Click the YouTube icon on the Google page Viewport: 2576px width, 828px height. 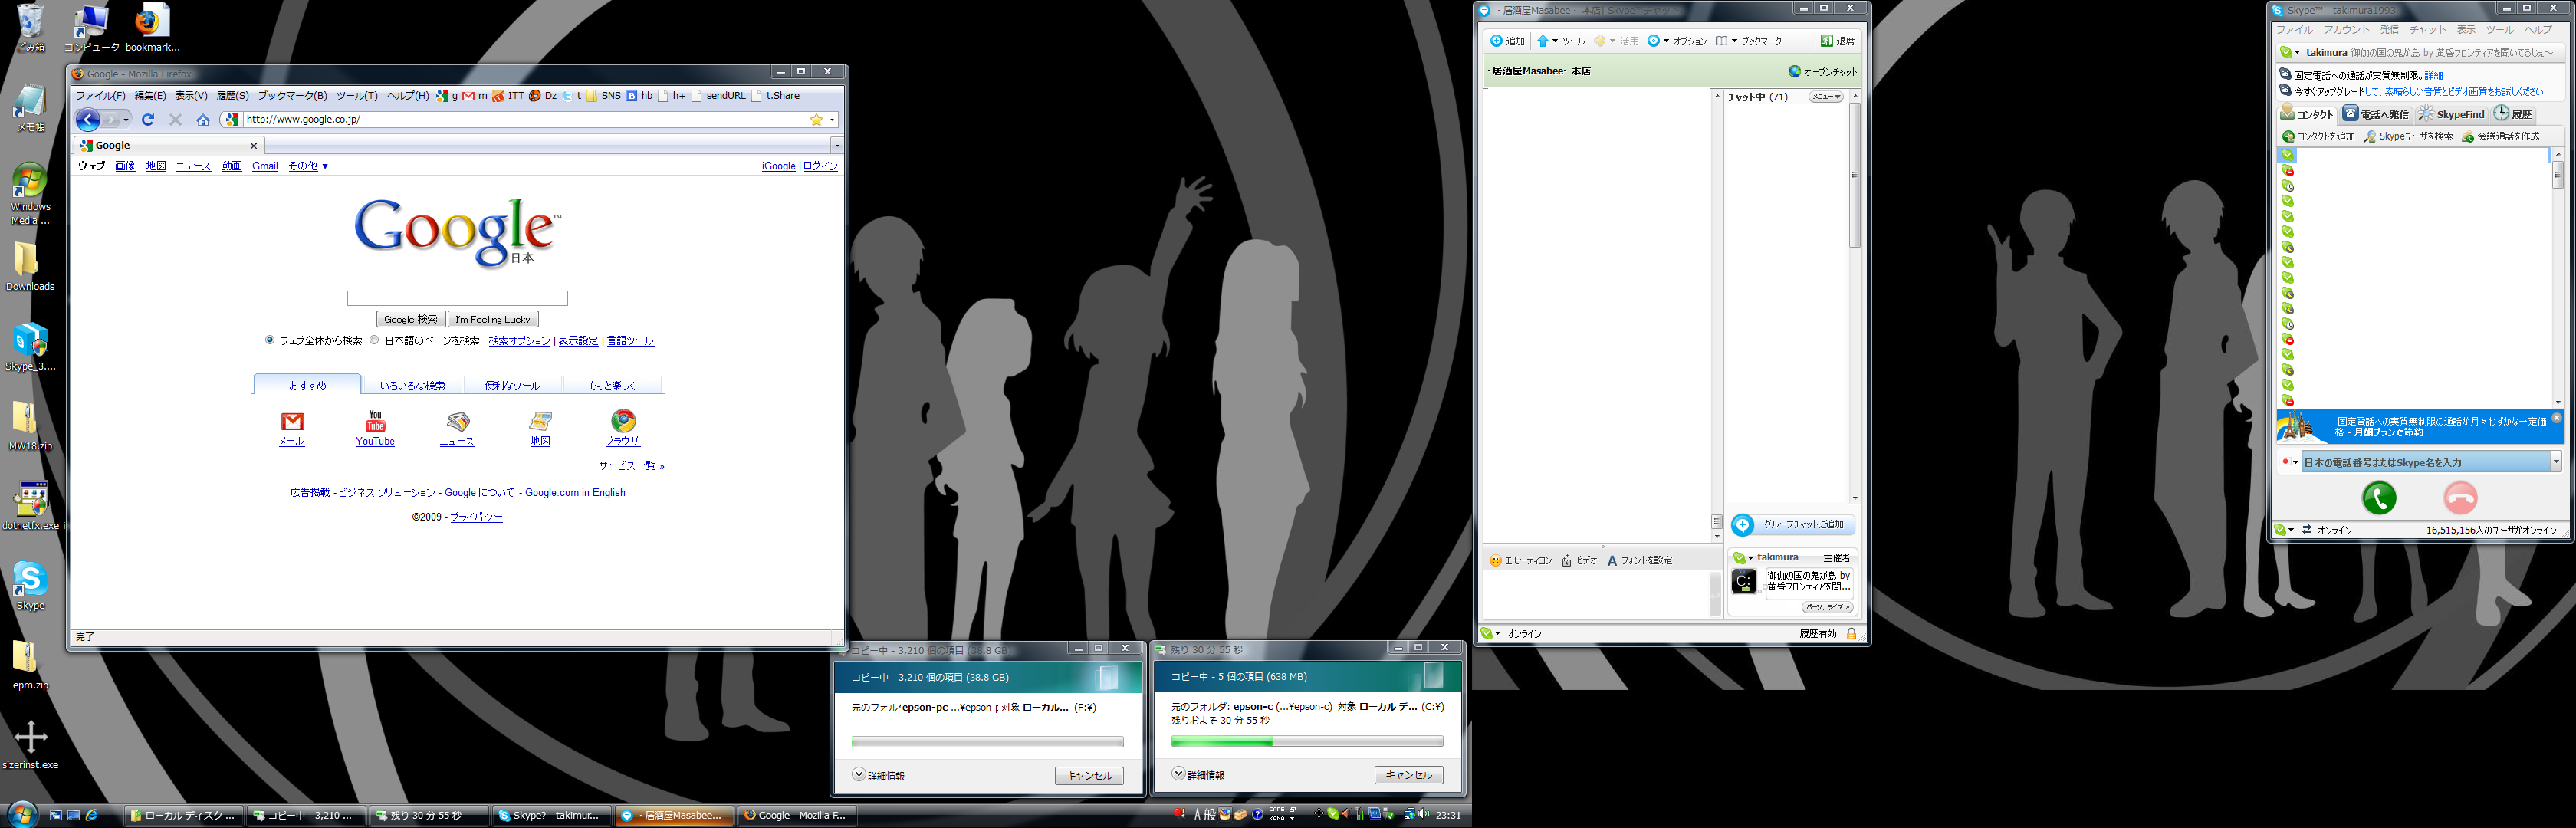(x=375, y=422)
